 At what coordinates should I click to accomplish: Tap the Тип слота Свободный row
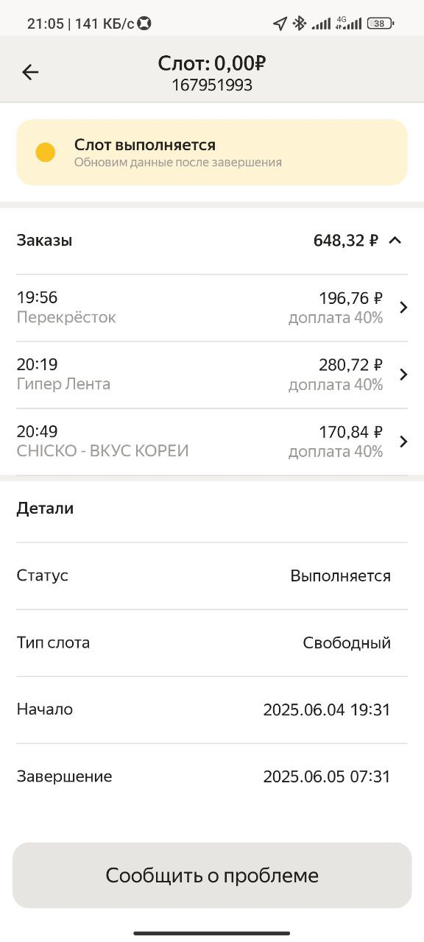tap(212, 643)
